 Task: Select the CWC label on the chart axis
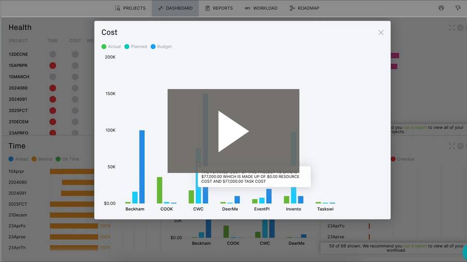click(x=198, y=209)
